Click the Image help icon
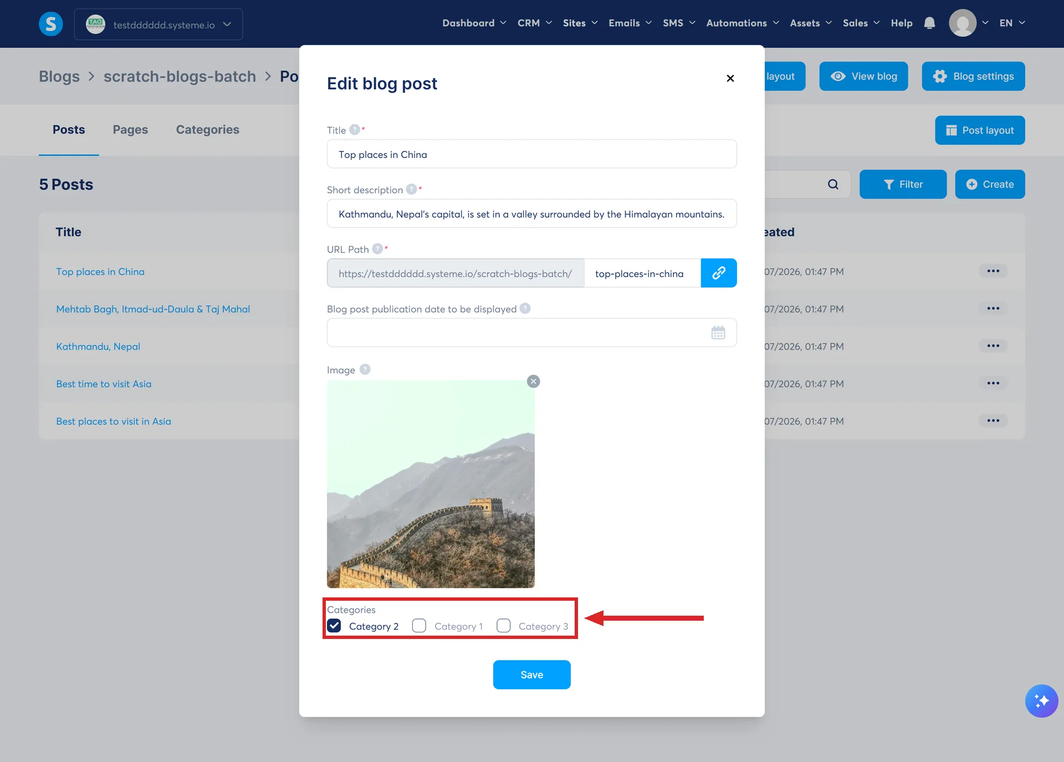This screenshot has width=1064, height=762. [x=365, y=370]
